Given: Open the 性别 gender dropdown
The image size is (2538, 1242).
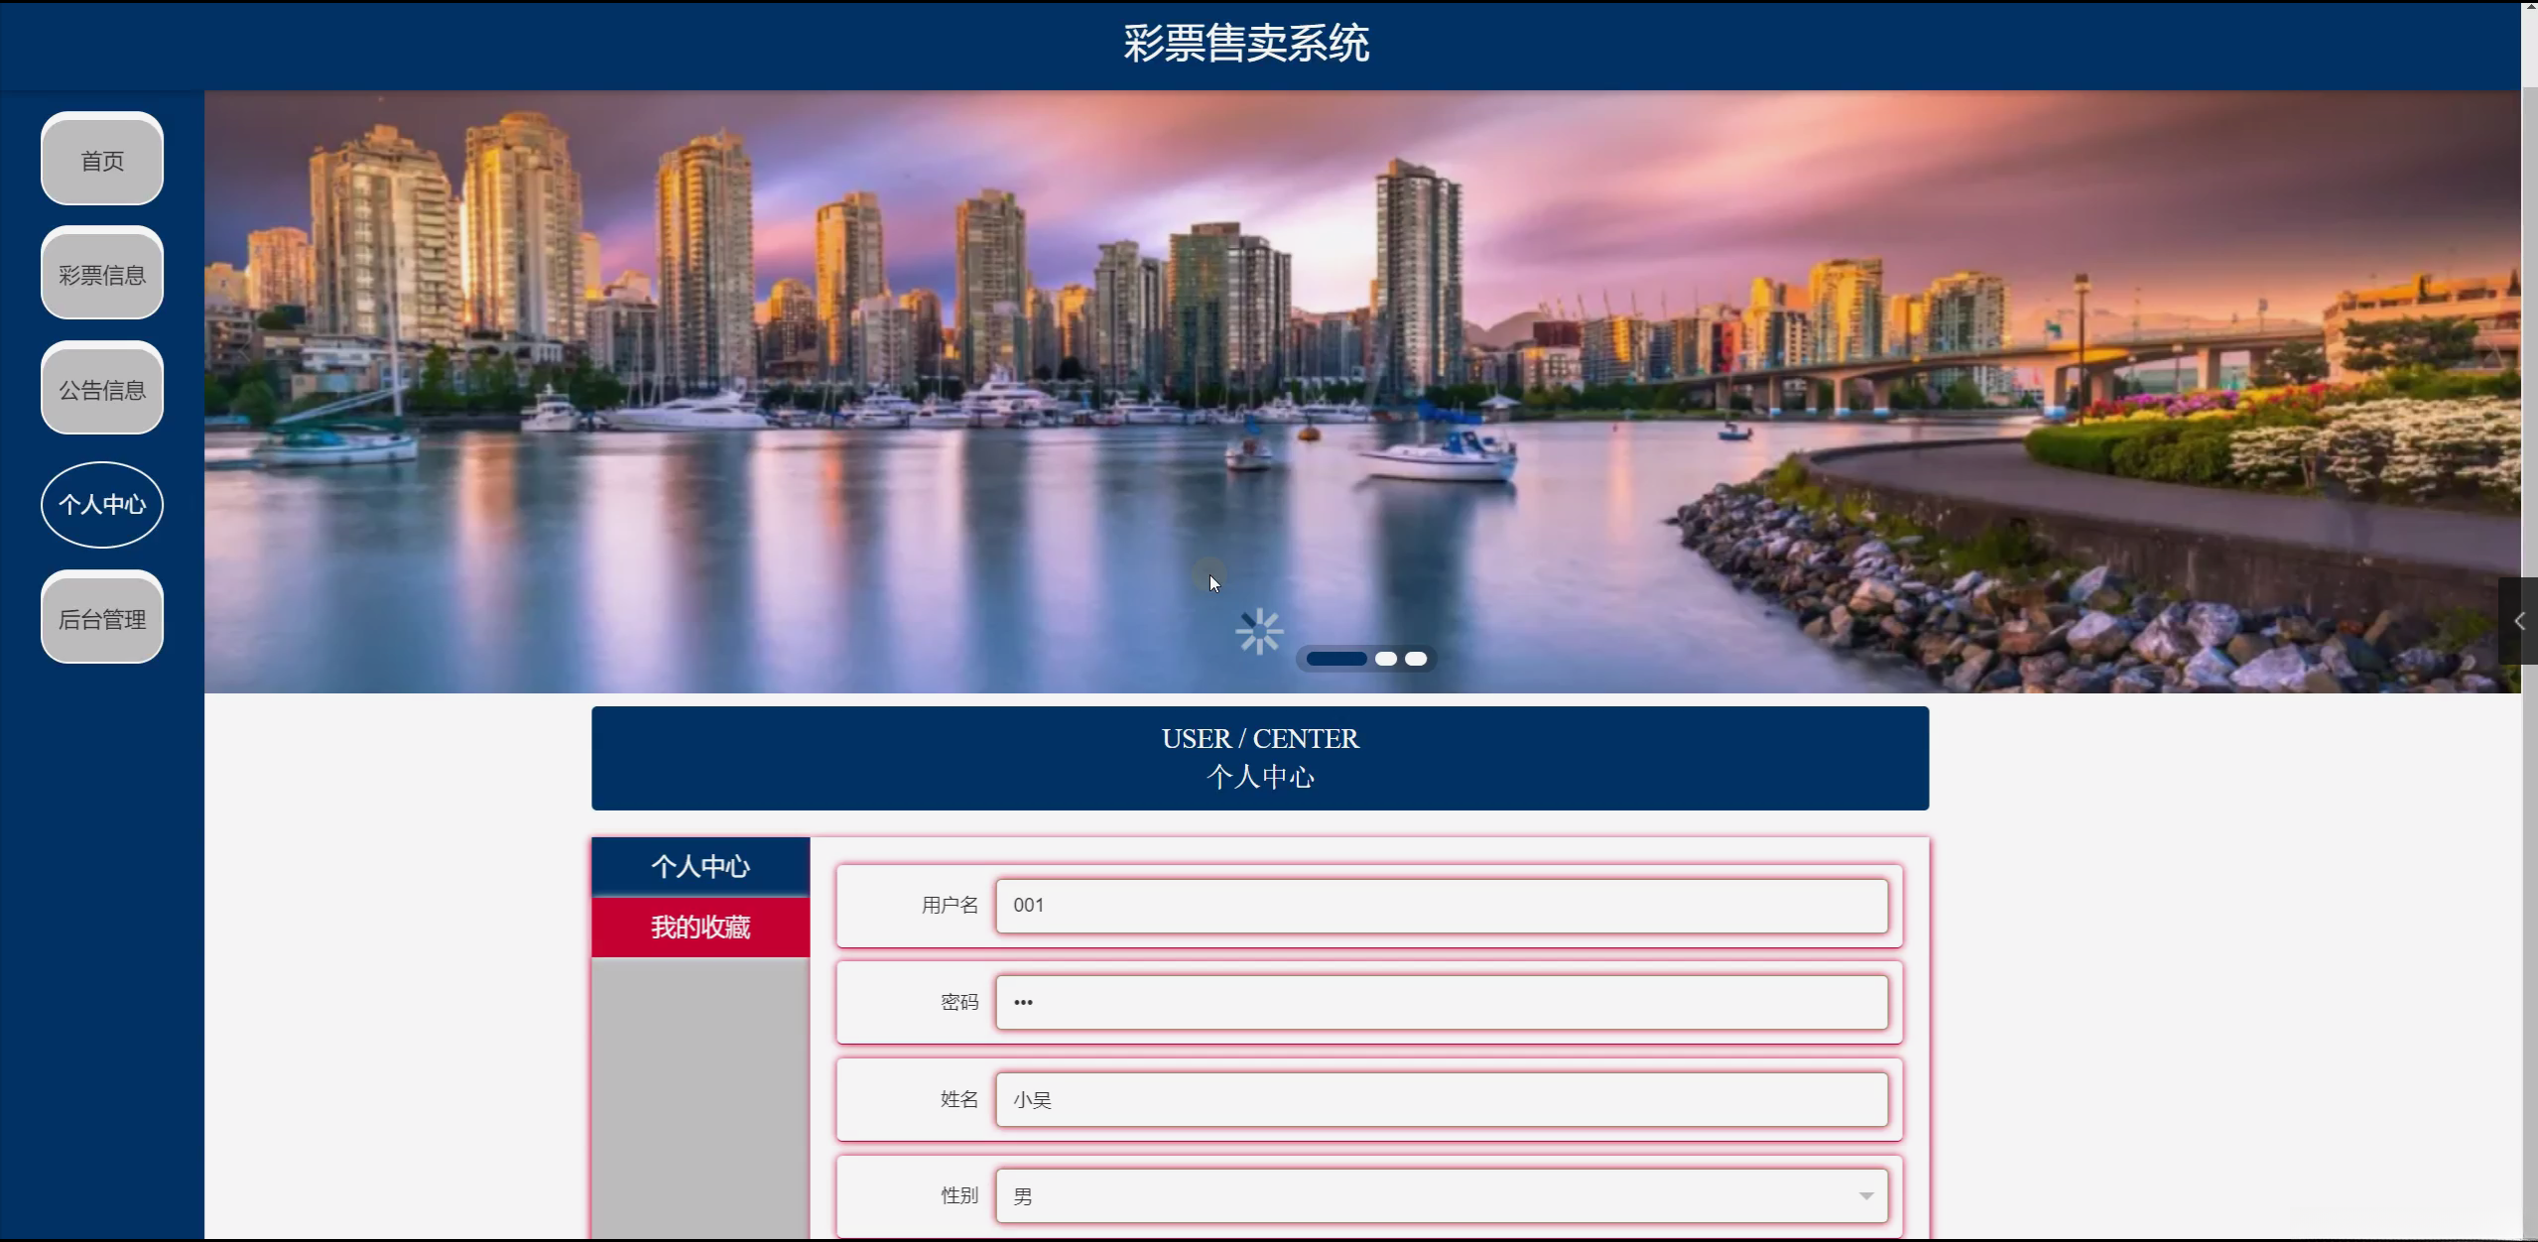Looking at the screenshot, I should 1442,1195.
